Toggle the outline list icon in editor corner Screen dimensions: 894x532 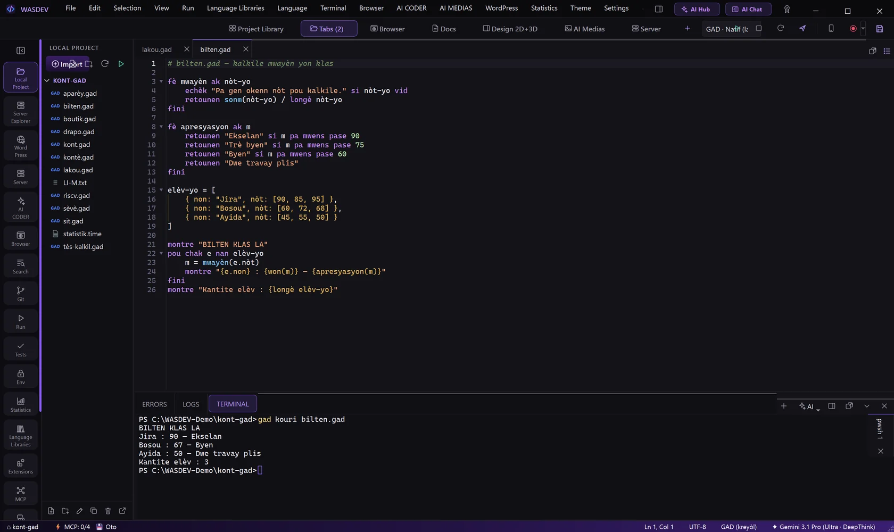(x=887, y=51)
